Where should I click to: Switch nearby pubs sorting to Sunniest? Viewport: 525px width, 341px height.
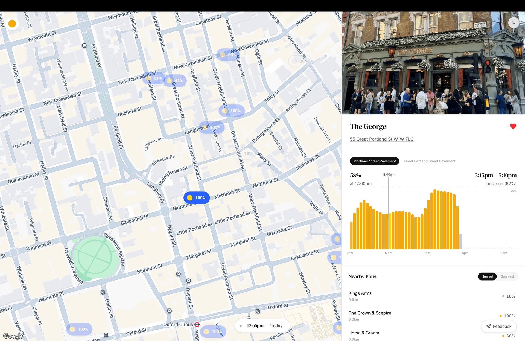tap(507, 276)
